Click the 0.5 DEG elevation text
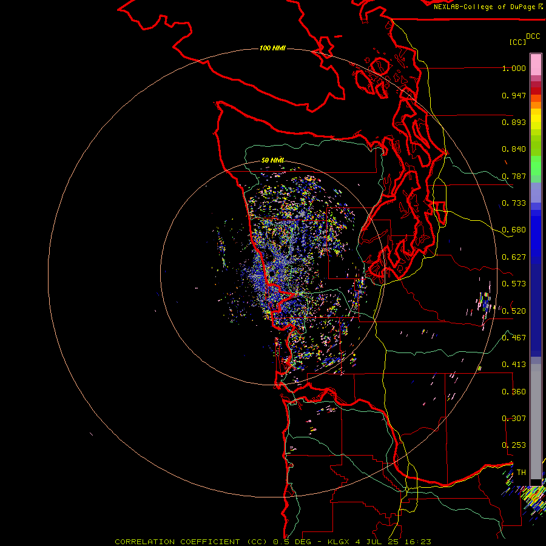 click(x=292, y=542)
